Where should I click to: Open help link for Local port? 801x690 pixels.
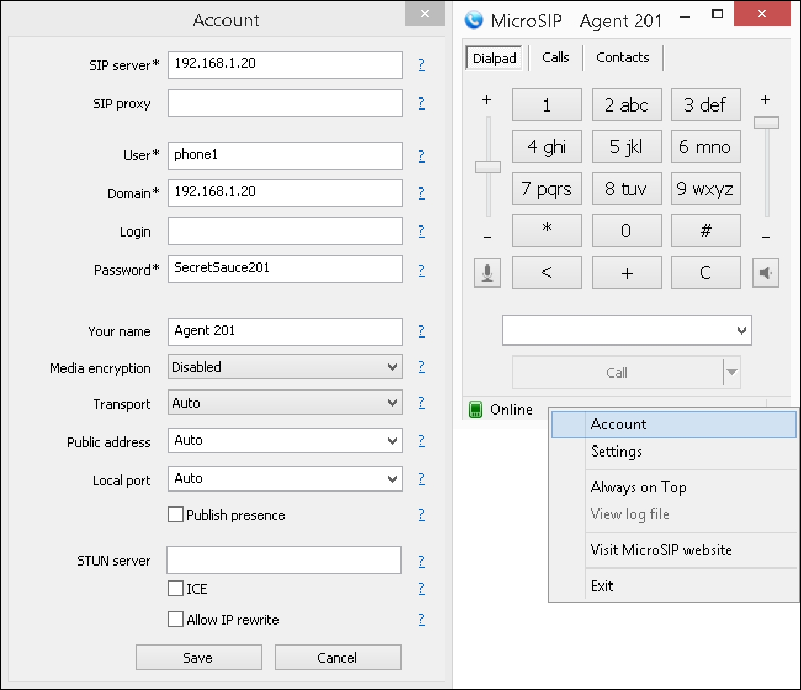point(421,479)
